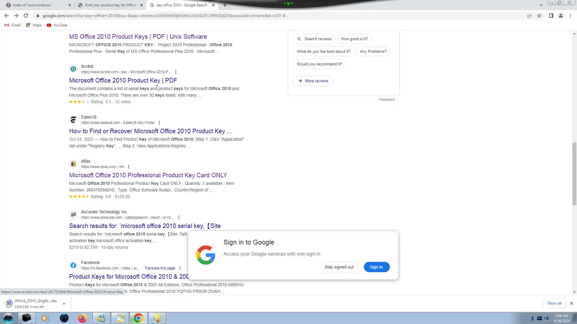The image size is (577, 324).
Task: Select 'Any Problems?' review chip
Action: (373, 51)
